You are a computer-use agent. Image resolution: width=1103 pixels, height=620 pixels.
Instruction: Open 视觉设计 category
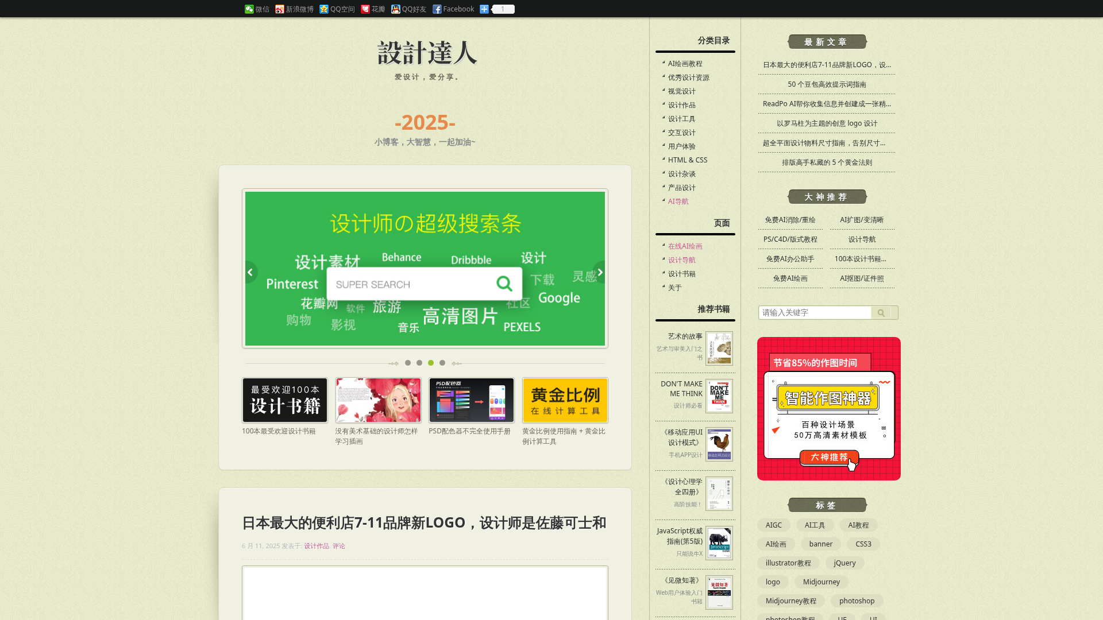click(x=681, y=91)
